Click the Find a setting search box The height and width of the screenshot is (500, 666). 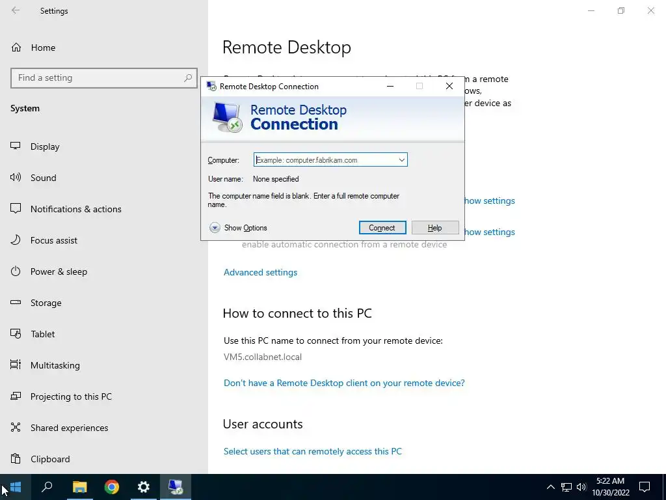click(x=103, y=78)
